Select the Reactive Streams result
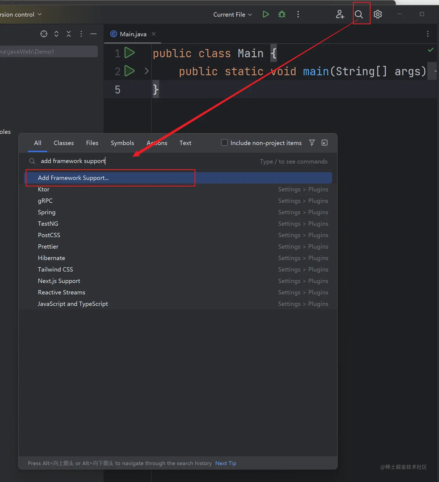Screen dimensions: 439x482 point(178,292)
